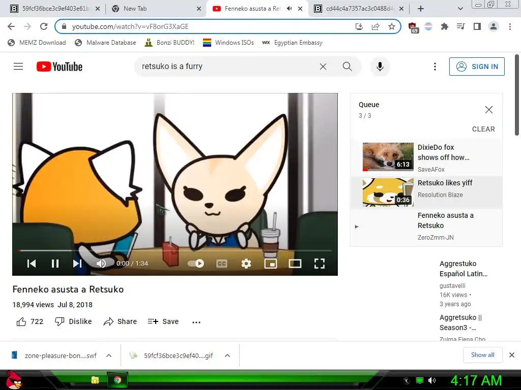This screenshot has height=390, width=521.
Task: Expand options for zone-pleasure-bon swf download
Action: click(109, 355)
